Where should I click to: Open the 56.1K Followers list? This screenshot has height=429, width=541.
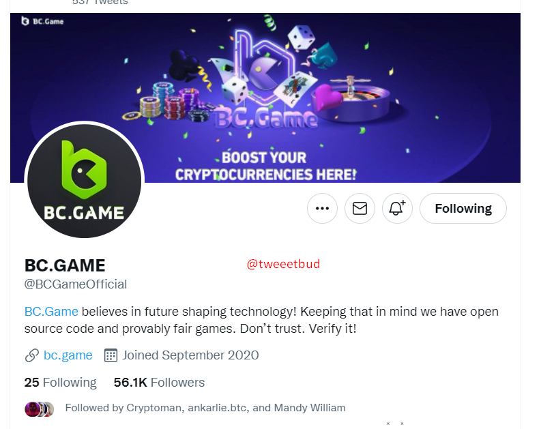click(x=159, y=383)
